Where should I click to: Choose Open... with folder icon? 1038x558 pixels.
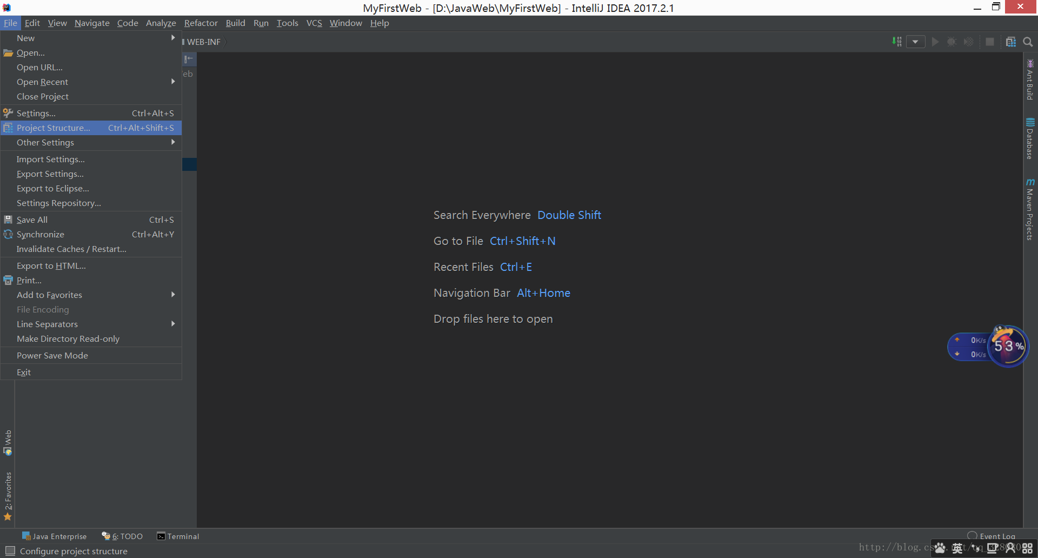91,52
